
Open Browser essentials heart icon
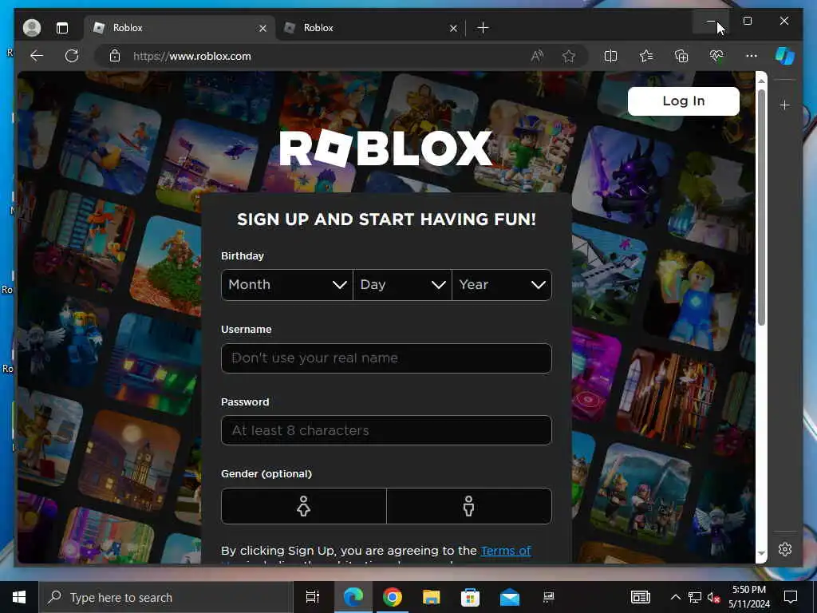coord(716,56)
